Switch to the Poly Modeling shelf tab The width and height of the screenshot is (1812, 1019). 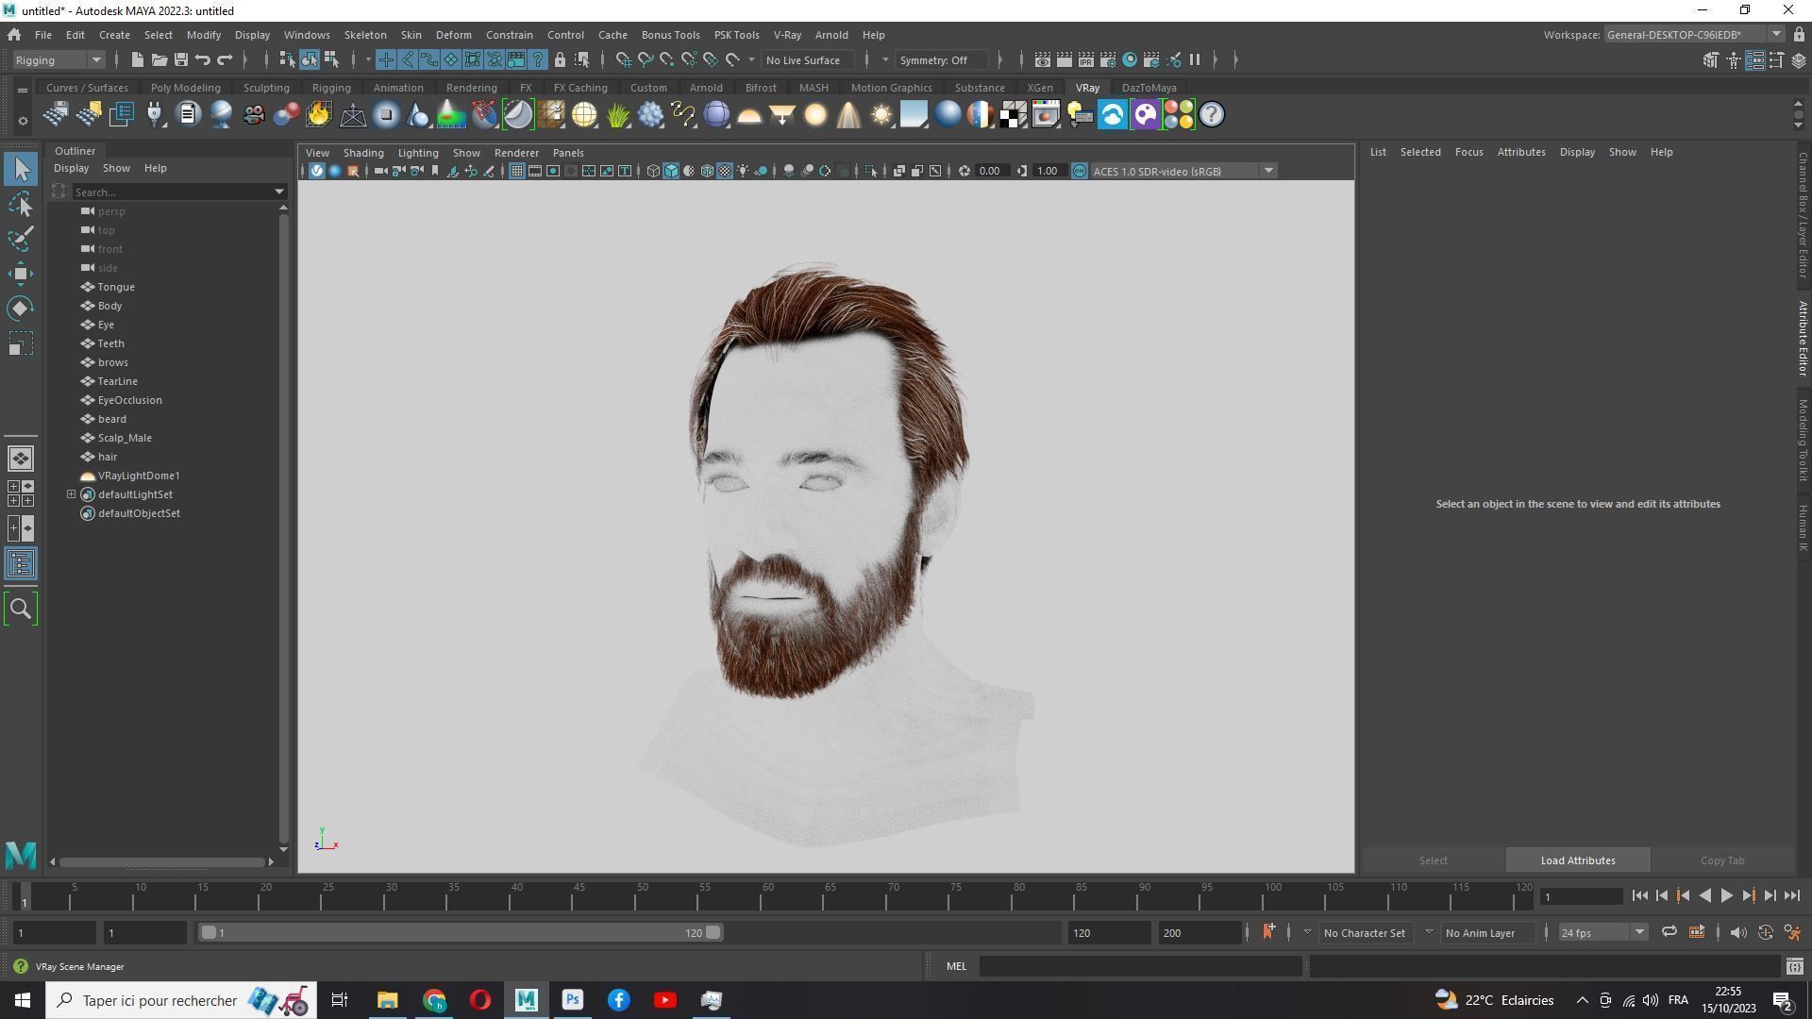click(185, 88)
